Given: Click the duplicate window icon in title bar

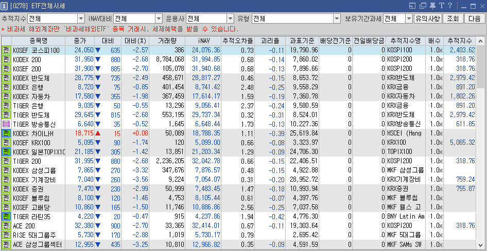Looking at the screenshot, I should [x=423, y=6].
